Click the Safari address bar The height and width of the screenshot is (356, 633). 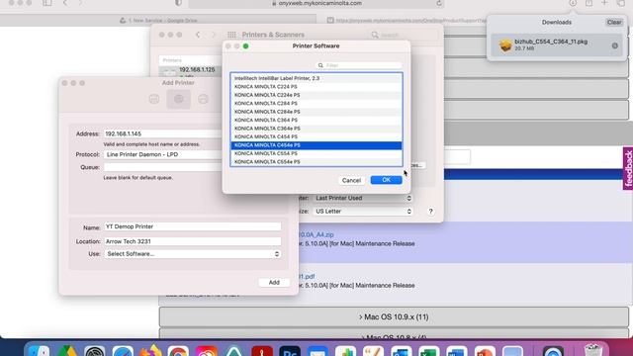[x=316, y=3]
